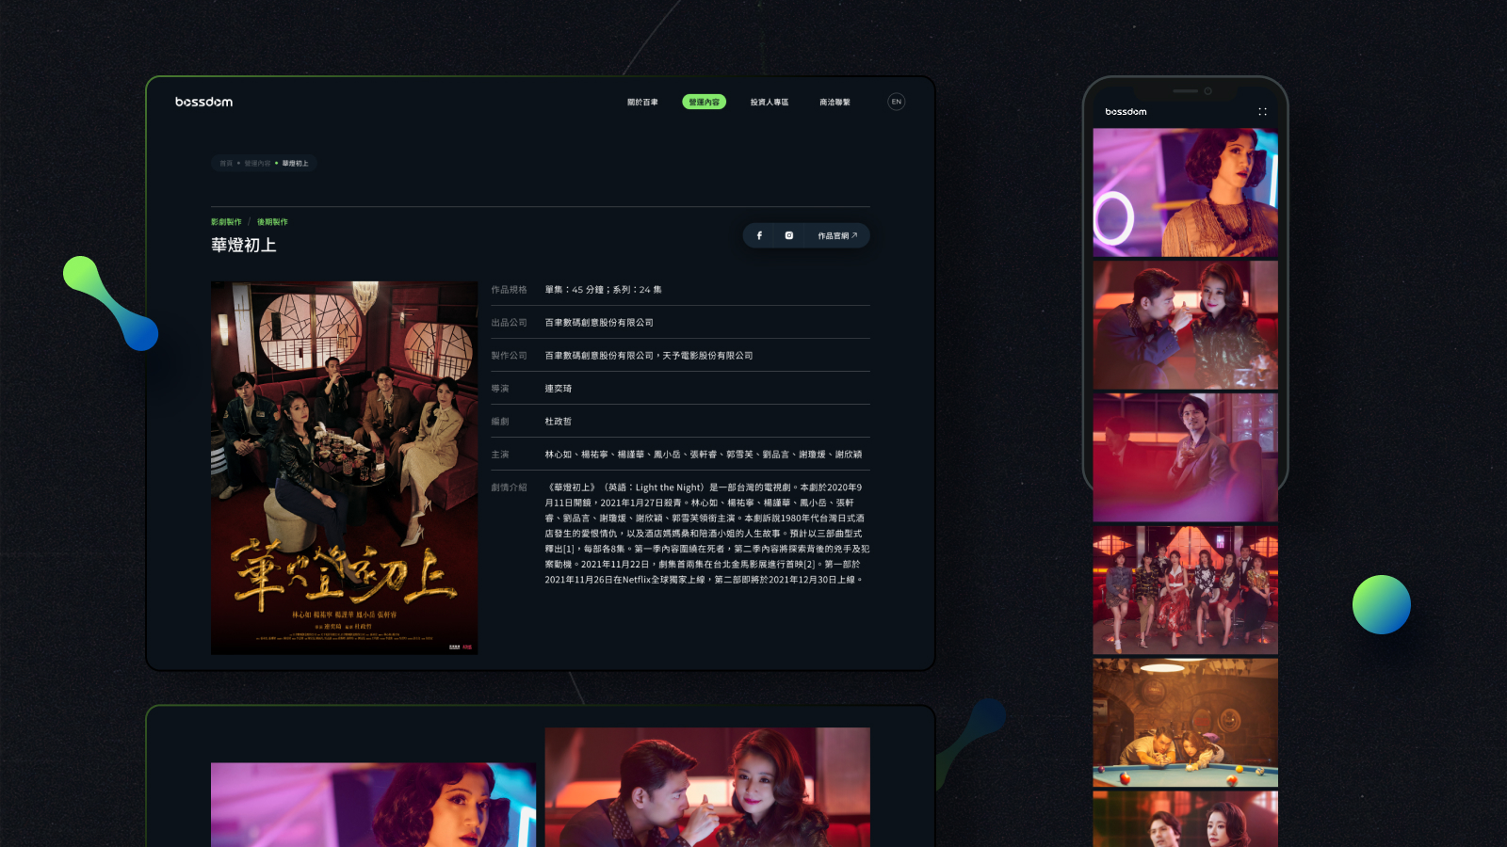The height and width of the screenshot is (847, 1507).
Task: Open the 關於百聿 nav item
Action: tap(642, 102)
